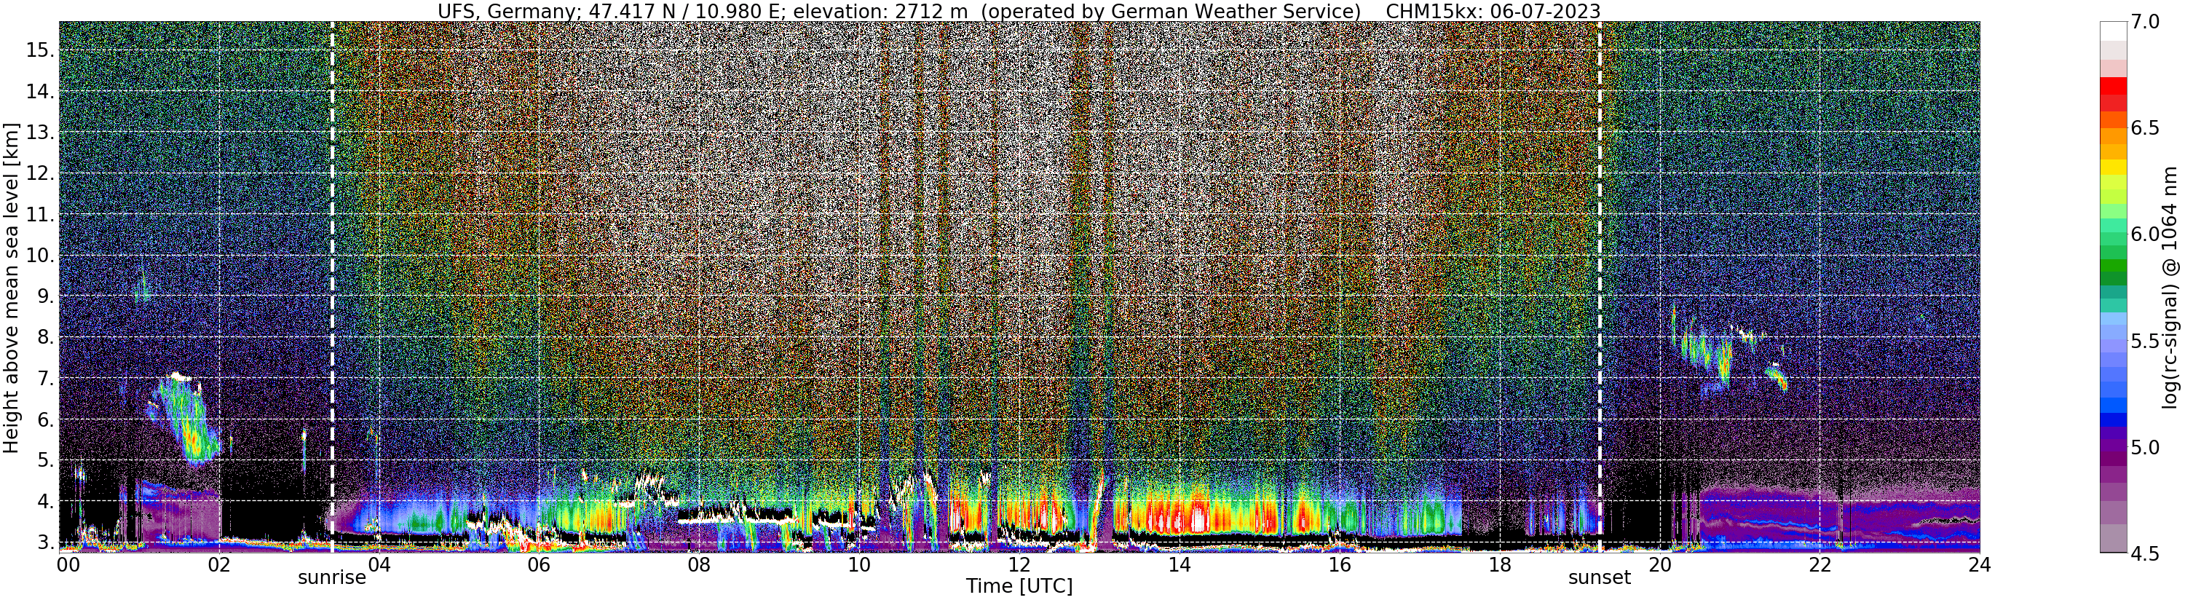This screenshot has width=2185, height=600.
Task: Click the colorbar value '5.5'
Action: [x=2143, y=342]
